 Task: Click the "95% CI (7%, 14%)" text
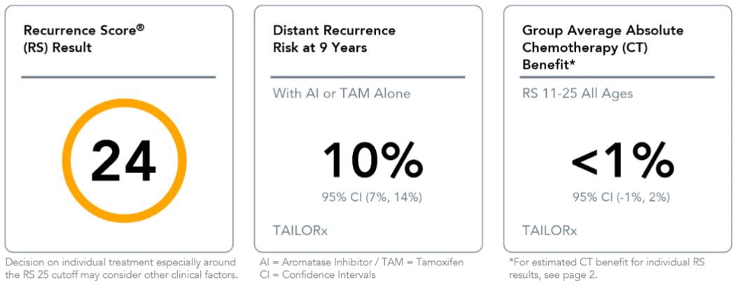click(x=372, y=197)
